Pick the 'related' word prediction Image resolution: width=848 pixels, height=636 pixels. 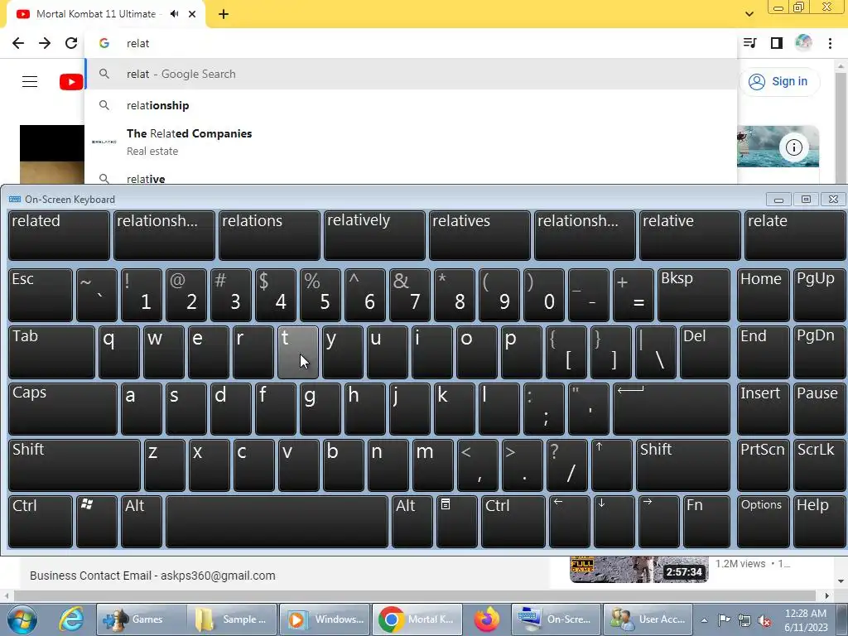point(59,235)
